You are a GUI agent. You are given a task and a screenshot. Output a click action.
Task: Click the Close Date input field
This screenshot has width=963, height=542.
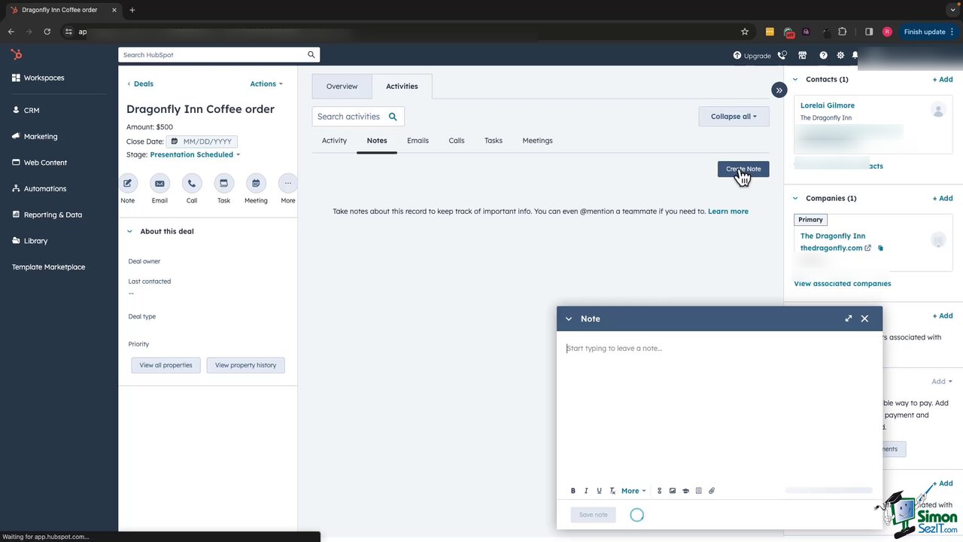tap(202, 142)
